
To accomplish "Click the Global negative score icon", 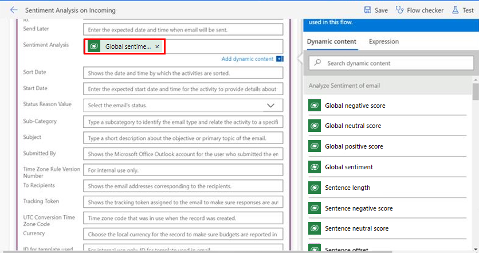I will (x=315, y=106).
